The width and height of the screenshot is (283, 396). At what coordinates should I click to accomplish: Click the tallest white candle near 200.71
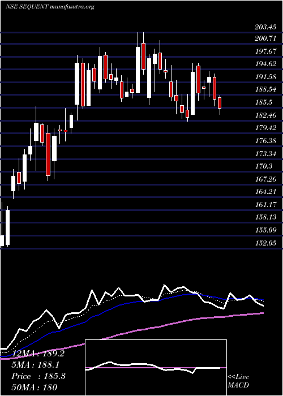tap(138, 70)
